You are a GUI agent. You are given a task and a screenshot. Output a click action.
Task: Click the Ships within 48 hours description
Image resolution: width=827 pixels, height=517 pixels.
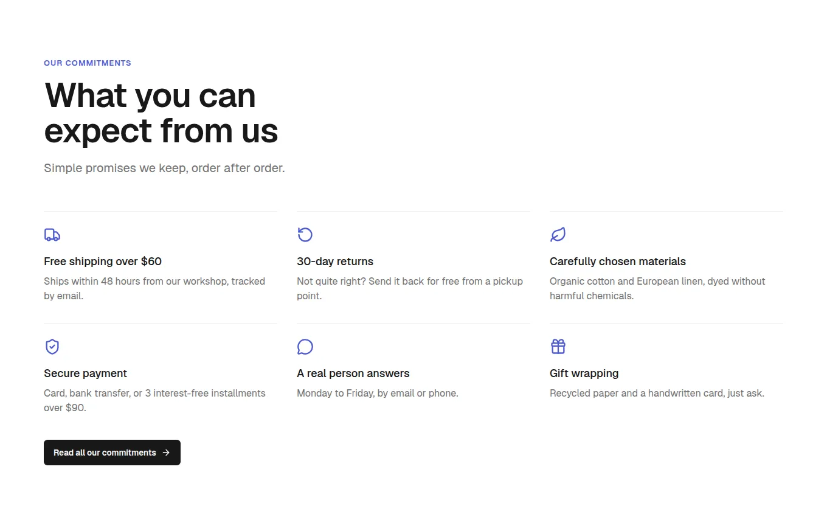click(154, 289)
